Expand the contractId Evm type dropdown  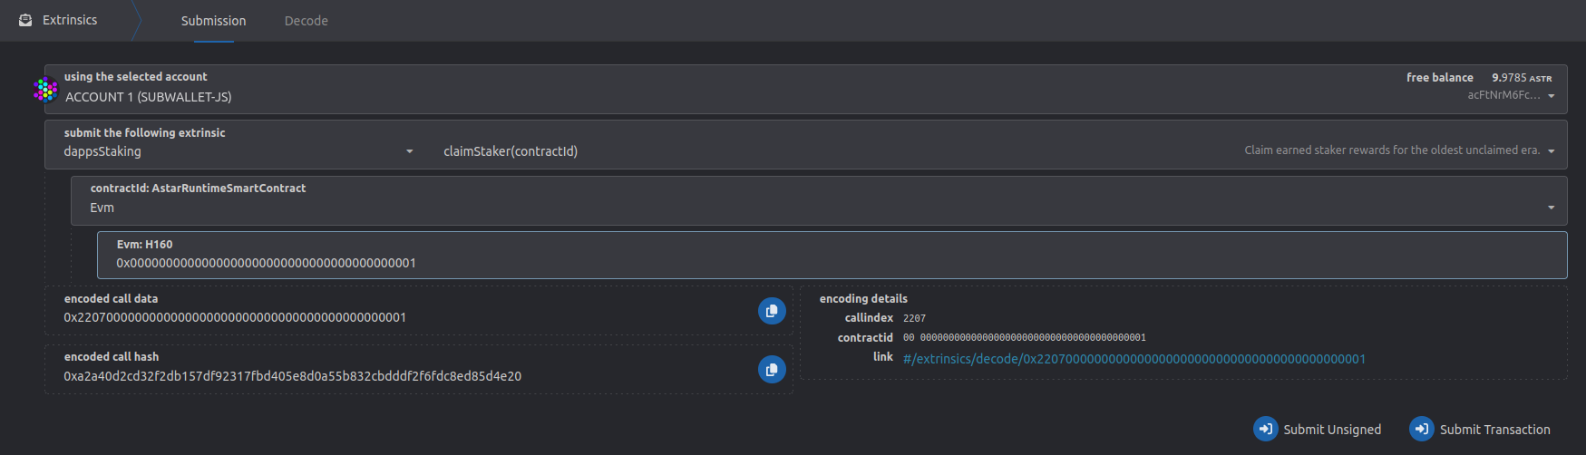pyautogui.click(x=1551, y=208)
